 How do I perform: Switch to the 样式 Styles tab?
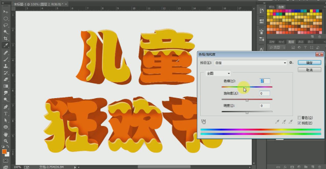point(281,42)
